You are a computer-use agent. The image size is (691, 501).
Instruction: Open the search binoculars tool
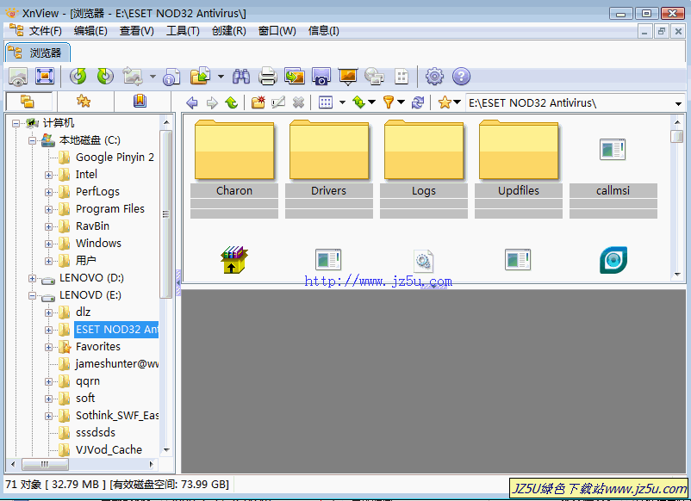coord(241,77)
